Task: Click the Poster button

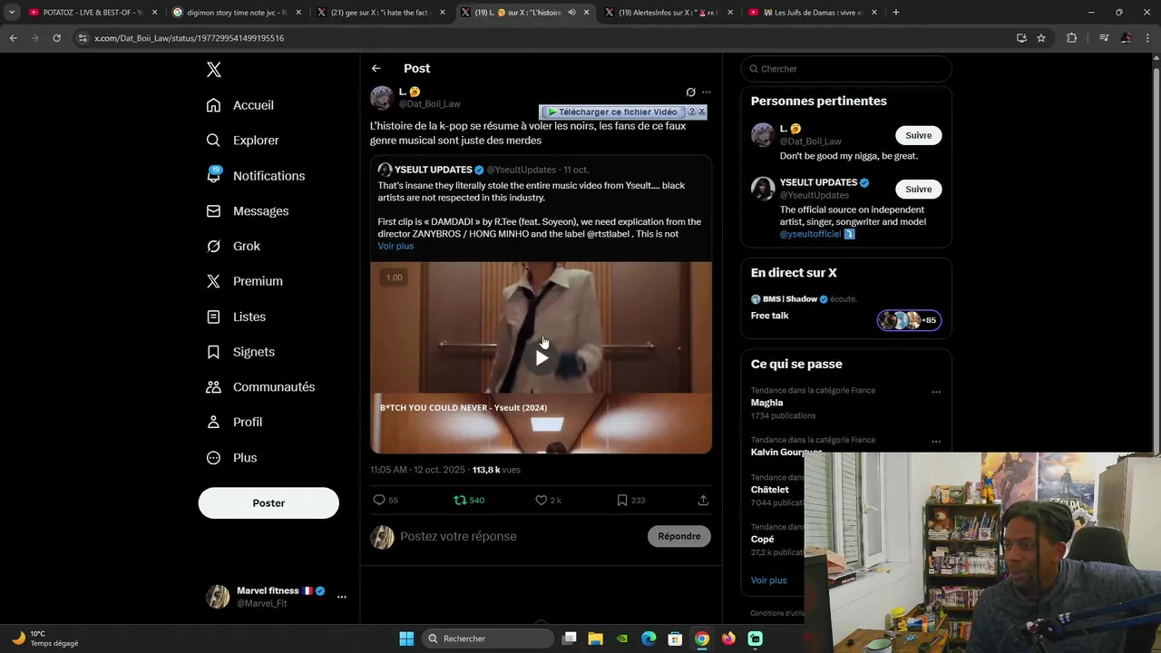Action: click(x=268, y=503)
